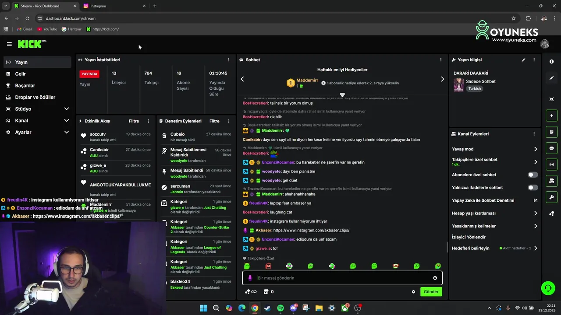Open the Yayın bilgisi three-dot menu
Image resolution: width=561 pixels, height=315 pixels.
tap(534, 60)
